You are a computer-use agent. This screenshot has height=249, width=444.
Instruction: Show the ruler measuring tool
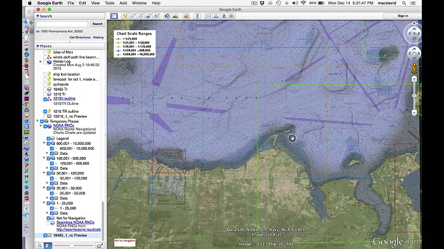tap(197, 16)
